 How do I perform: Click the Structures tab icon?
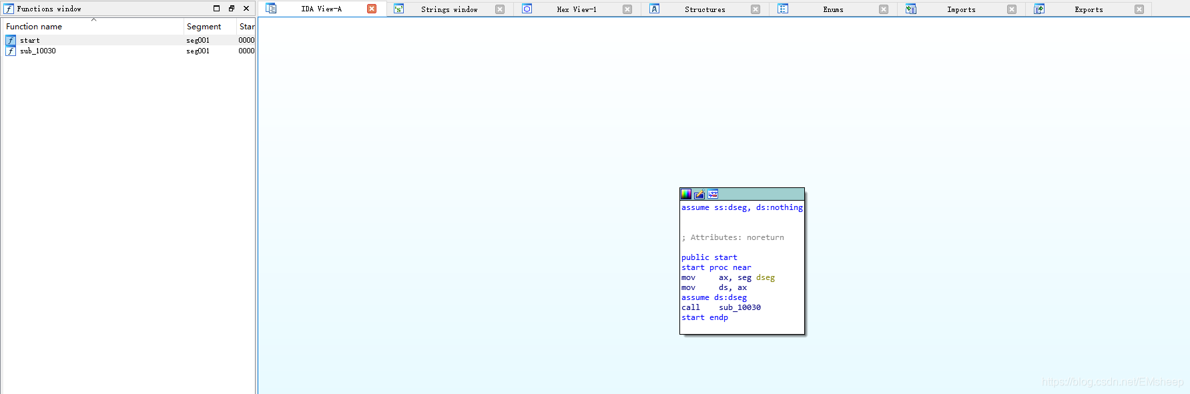655,9
